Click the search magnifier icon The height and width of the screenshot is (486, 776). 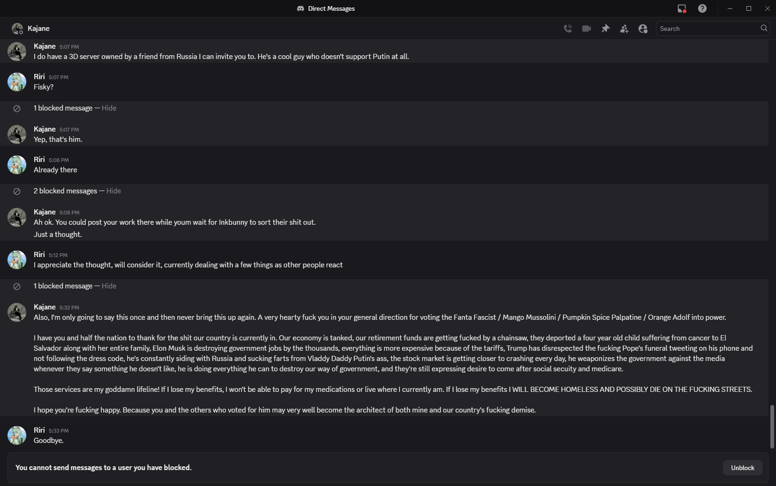(764, 28)
